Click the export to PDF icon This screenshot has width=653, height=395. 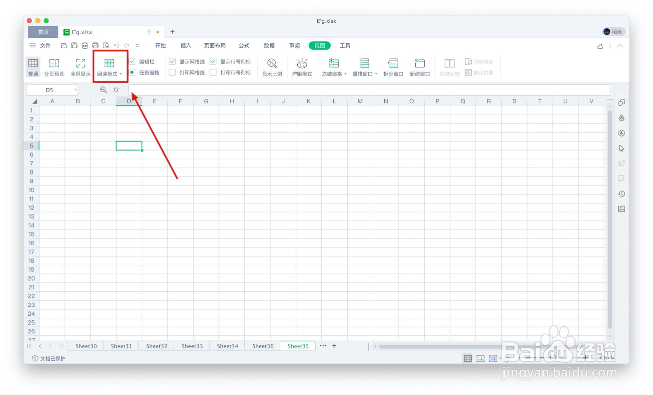point(85,46)
